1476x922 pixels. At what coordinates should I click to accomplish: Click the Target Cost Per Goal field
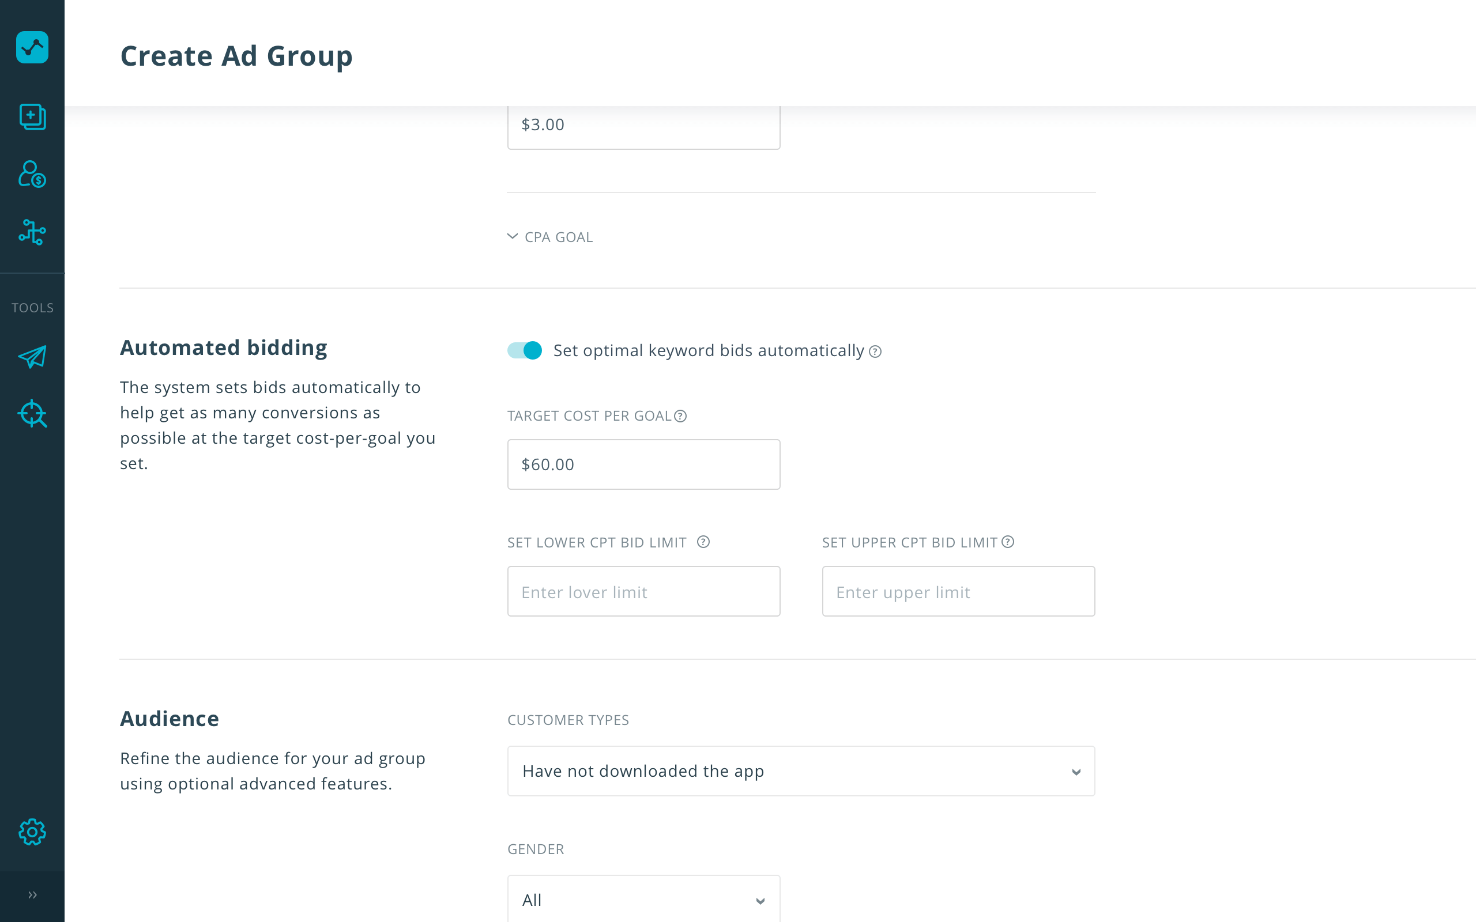click(643, 464)
